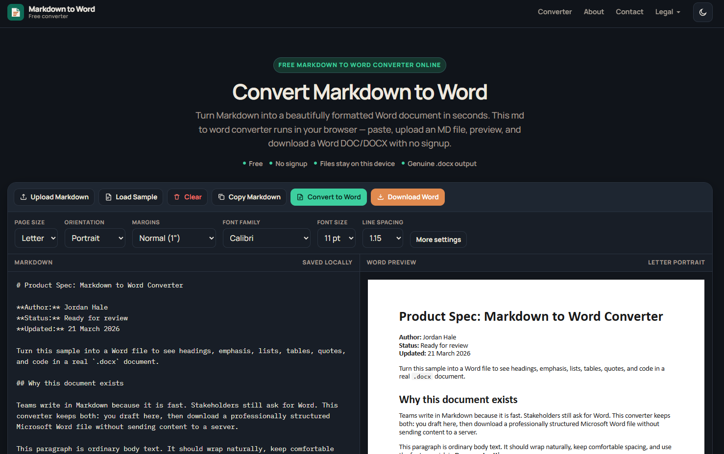Click the 'No signup' feature text
724x454 pixels.
click(291, 164)
